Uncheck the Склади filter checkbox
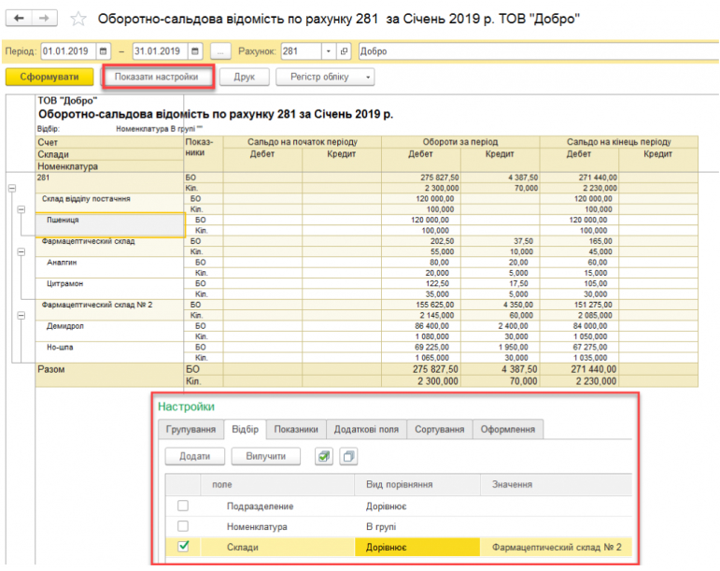The height and width of the screenshot is (571, 720). pos(183,546)
